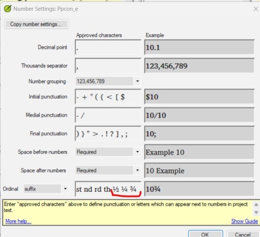The width and height of the screenshot is (260, 237).
Task: Click the Medial punctuation label
Action: point(46,115)
